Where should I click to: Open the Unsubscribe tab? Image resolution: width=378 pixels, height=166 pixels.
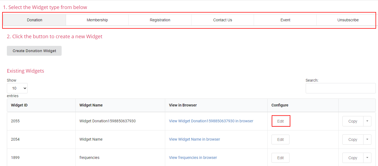(348, 20)
